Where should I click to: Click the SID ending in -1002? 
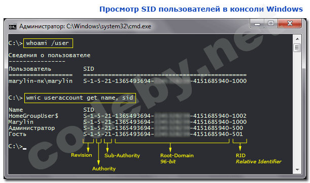(165, 116)
